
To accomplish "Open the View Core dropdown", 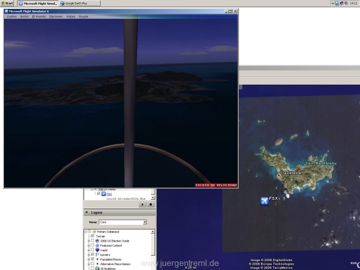I will pyautogui.click(x=145, y=222).
